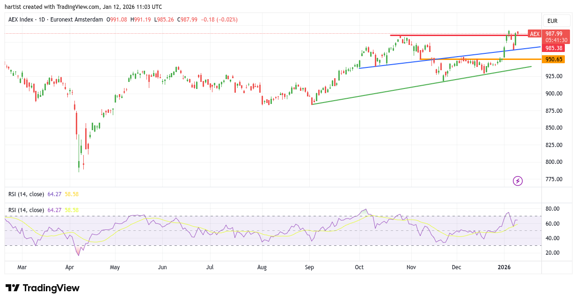Click the TradingView logo at bottom left

43,288
